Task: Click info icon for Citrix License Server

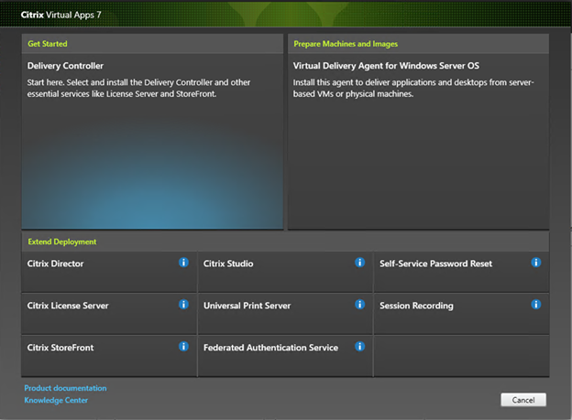Action: (183, 304)
